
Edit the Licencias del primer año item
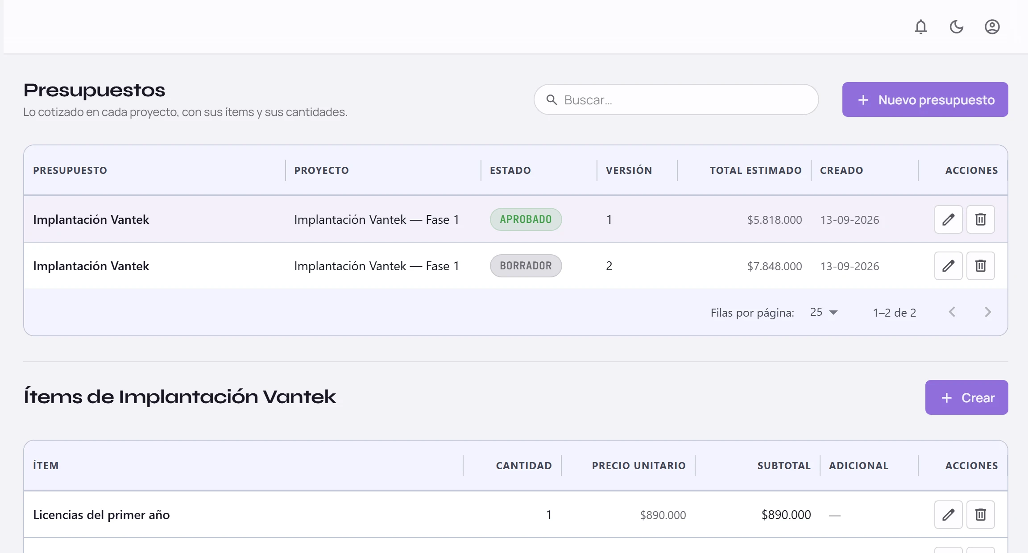(x=949, y=515)
